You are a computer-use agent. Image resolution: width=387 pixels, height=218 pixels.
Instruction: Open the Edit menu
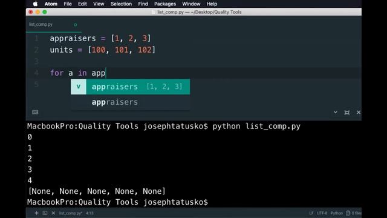click(82, 4)
